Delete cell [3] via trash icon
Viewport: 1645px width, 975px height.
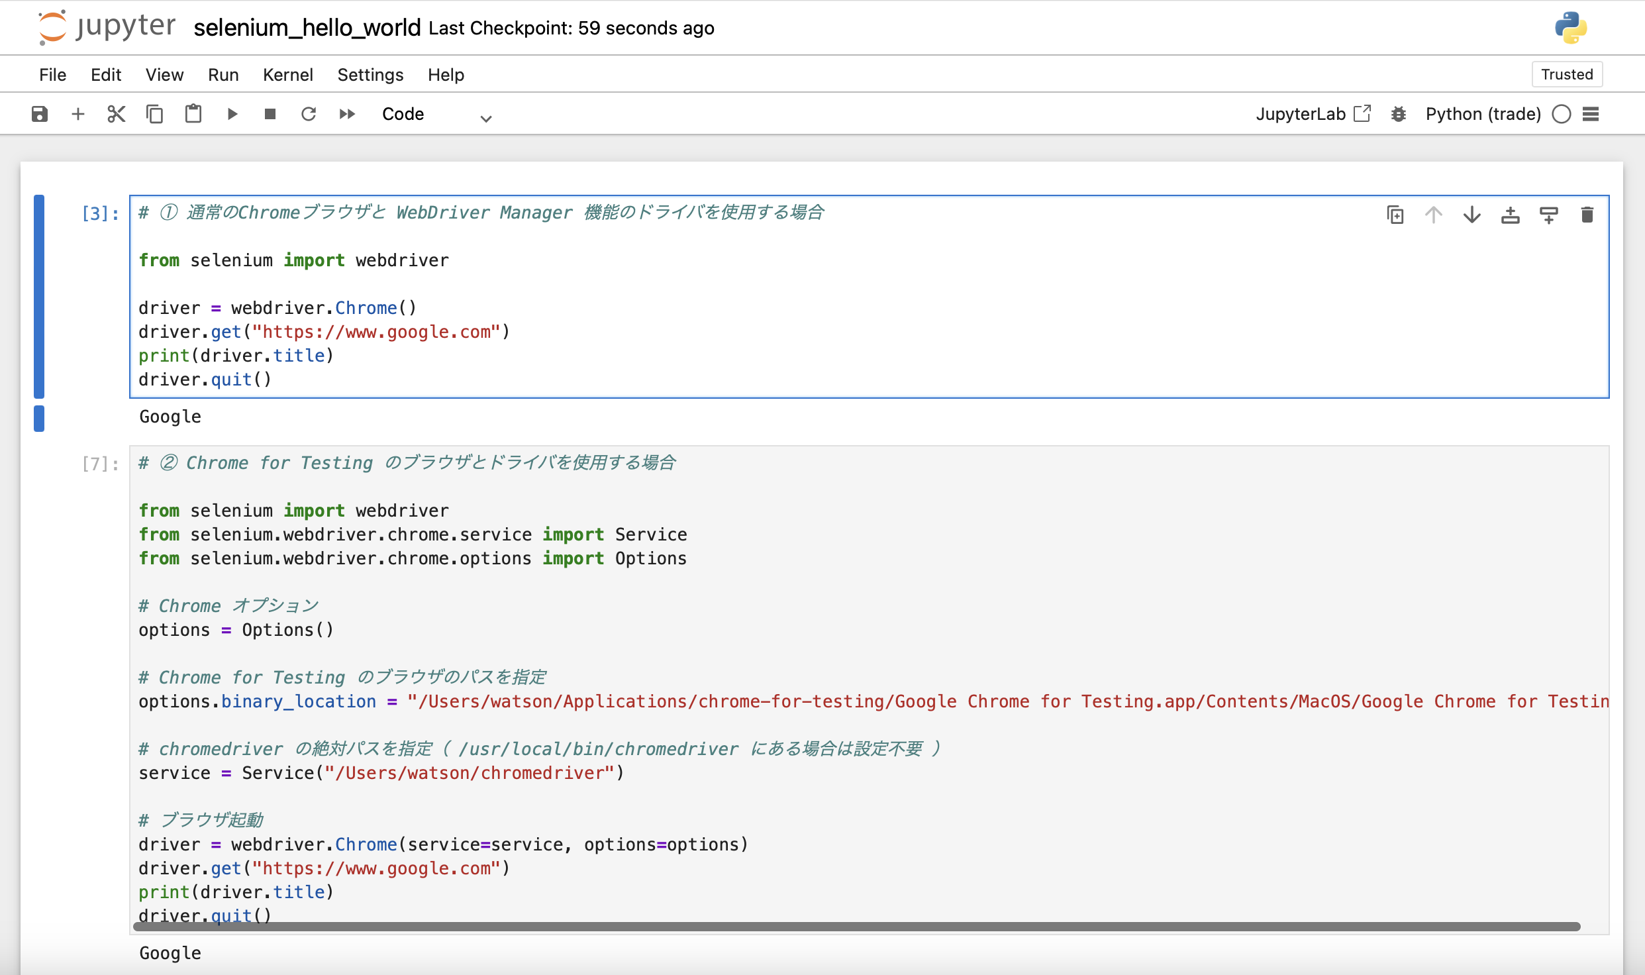point(1587,215)
